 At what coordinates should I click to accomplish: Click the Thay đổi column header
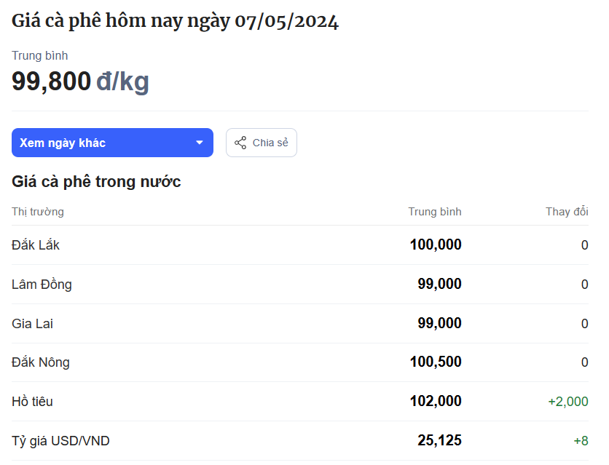pyautogui.click(x=567, y=212)
